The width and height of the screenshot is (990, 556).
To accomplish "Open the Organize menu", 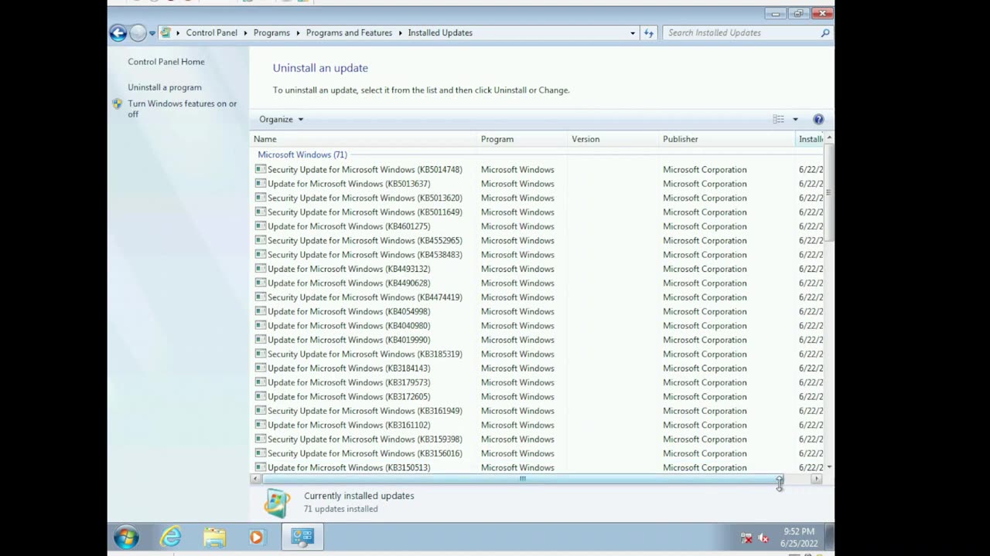I will tap(282, 120).
